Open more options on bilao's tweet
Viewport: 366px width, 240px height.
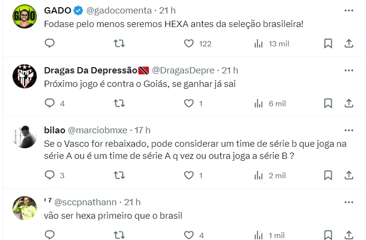pyautogui.click(x=349, y=130)
